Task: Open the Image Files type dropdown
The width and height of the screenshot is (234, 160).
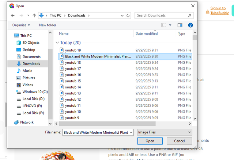Action: tap(165, 132)
